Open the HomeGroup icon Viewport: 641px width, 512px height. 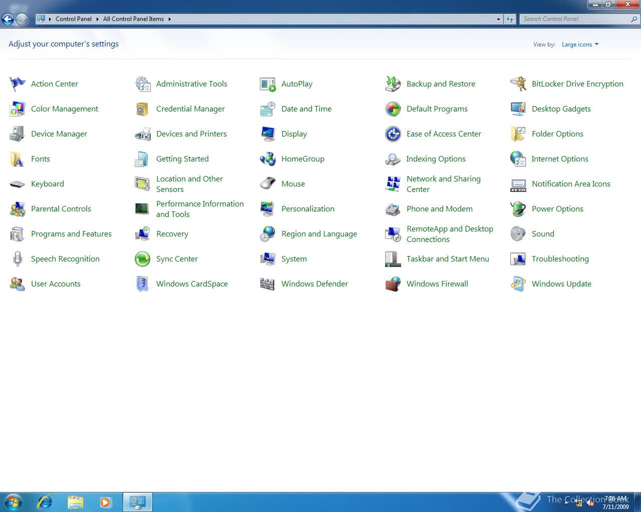point(268,159)
